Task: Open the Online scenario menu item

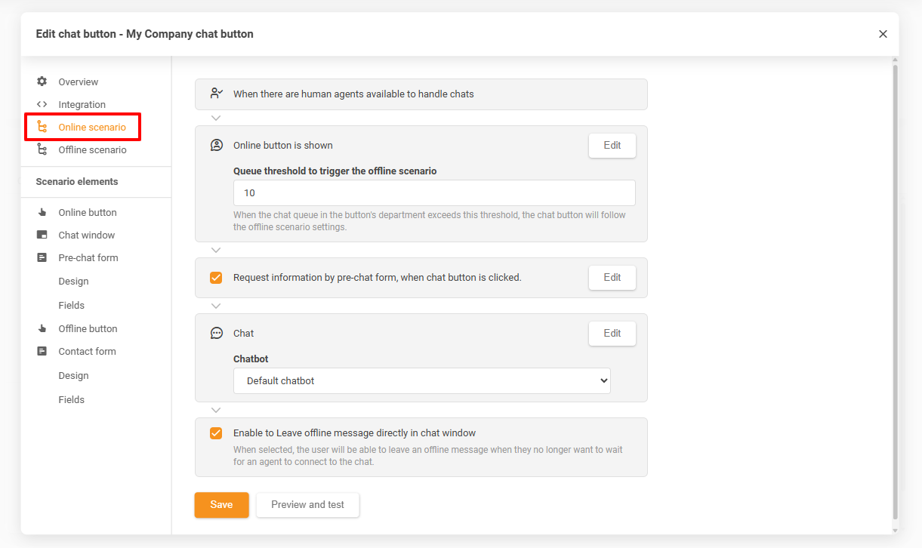Action: tap(92, 127)
